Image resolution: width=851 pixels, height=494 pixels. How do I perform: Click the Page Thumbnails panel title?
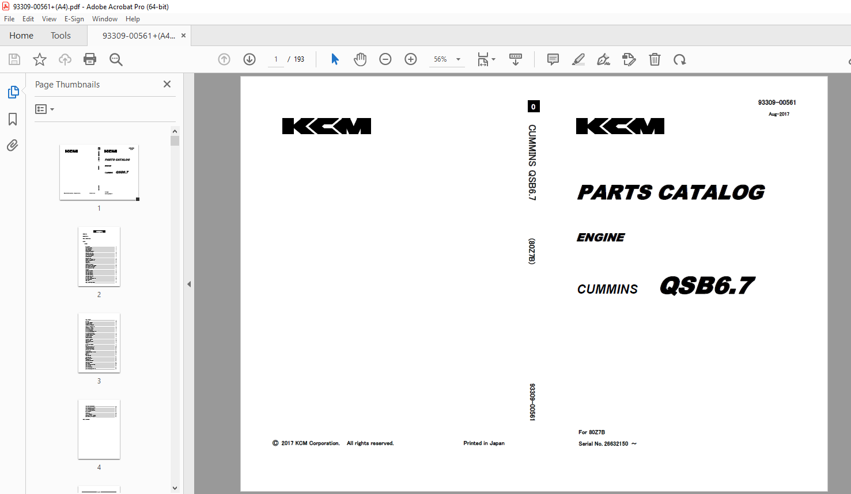click(x=67, y=85)
